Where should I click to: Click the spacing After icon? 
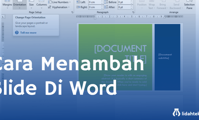coord(106,7)
